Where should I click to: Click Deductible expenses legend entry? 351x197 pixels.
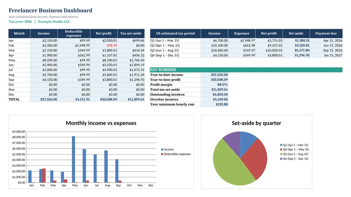[176, 154]
